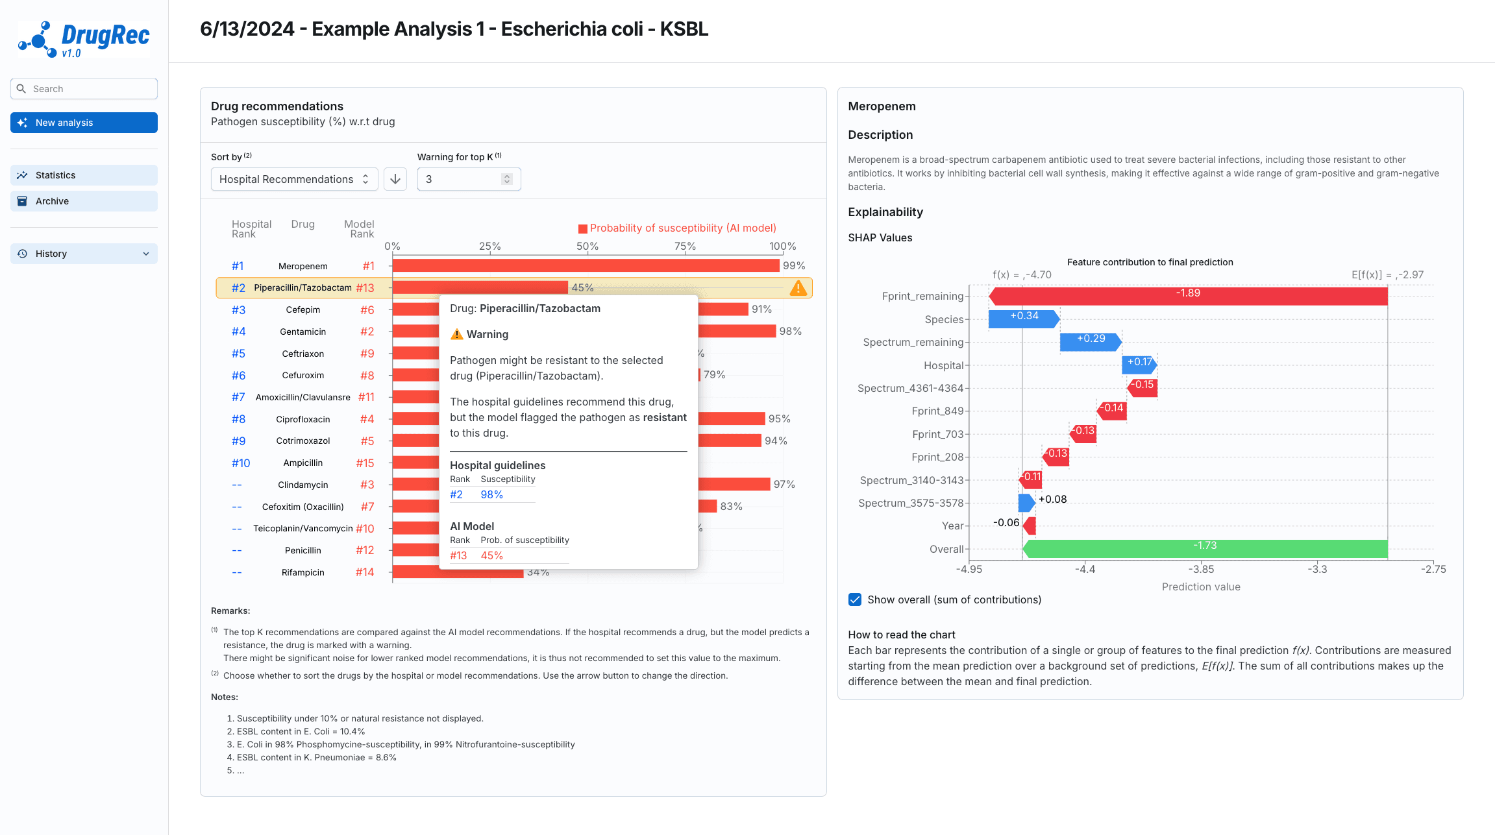This screenshot has width=1495, height=835.
Task: Click the DrugRec logo
Action: click(84, 39)
